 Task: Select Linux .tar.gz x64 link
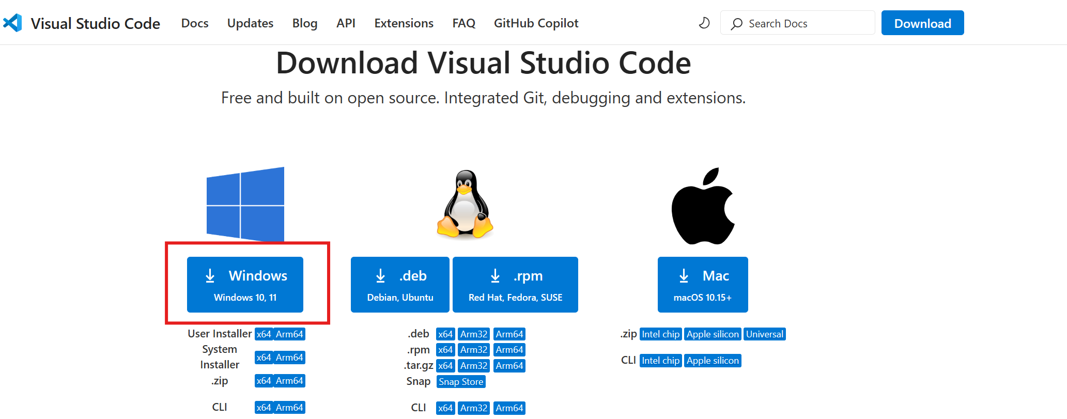click(x=445, y=366)
